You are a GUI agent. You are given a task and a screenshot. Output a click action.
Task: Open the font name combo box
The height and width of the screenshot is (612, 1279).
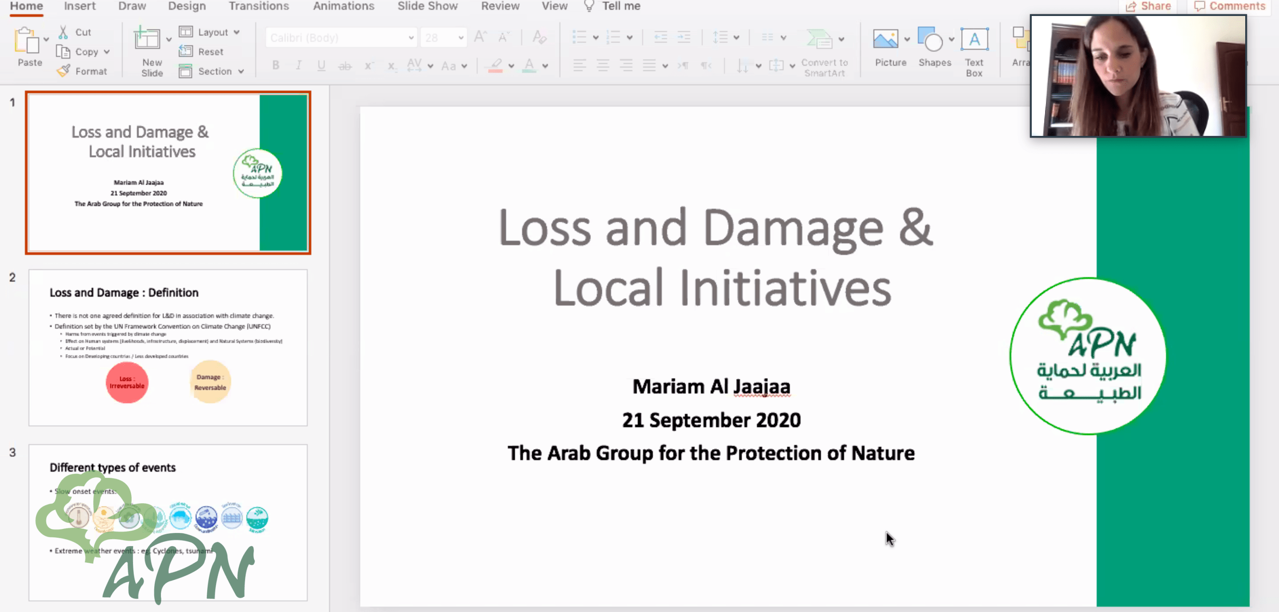[341, 37]
